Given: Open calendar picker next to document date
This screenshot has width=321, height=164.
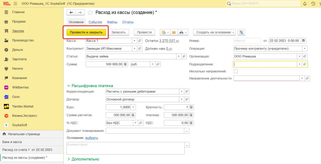Looking at the screenshot, I should (303, 41).
